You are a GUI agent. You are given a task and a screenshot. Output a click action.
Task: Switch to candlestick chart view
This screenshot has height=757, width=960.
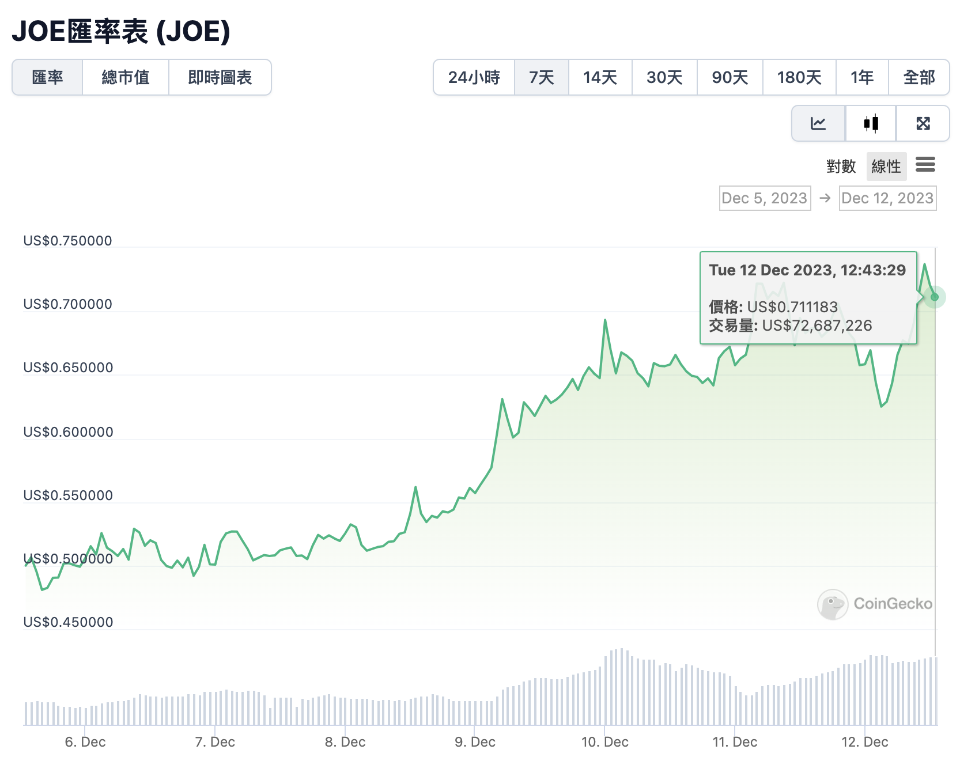(x=870, y=123)
